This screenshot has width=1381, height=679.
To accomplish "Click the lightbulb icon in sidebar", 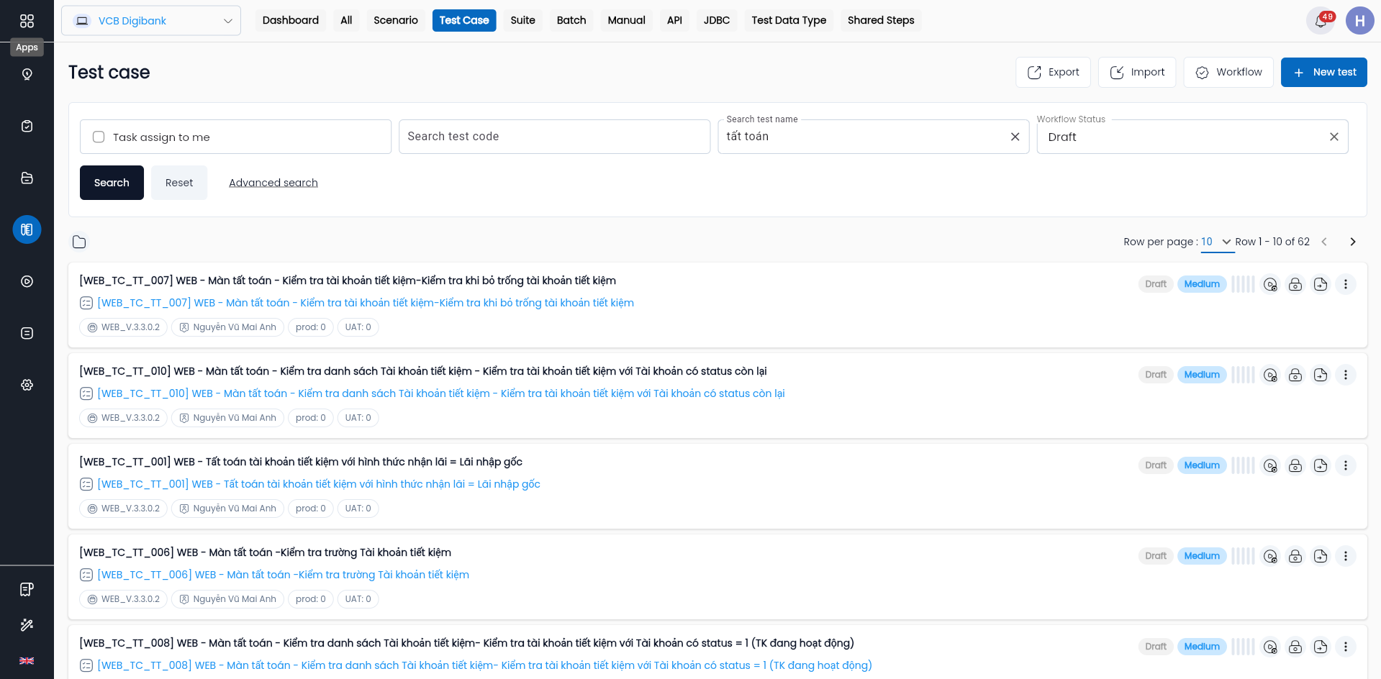I will 27,74.
